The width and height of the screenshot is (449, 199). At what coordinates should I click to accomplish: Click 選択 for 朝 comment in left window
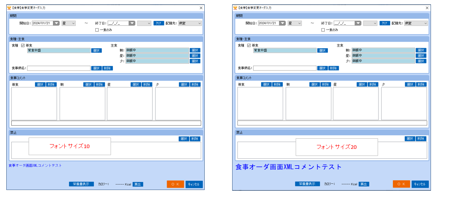pos(89,84)
